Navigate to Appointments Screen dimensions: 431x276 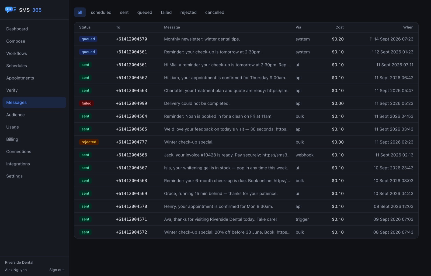(x=34, y=78)
